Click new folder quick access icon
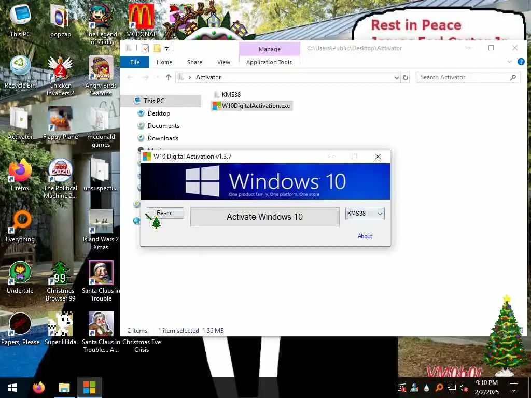The height and width of the screenshot is (398, 531). (157, 48)
